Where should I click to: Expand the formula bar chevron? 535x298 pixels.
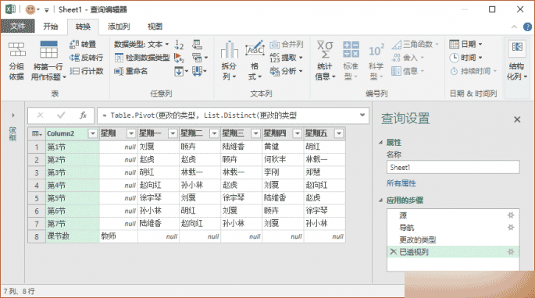click(362, 115)
